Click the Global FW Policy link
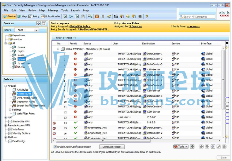This screenshot has height=161, width=232. pyautogui.click(x=80, y=26)
